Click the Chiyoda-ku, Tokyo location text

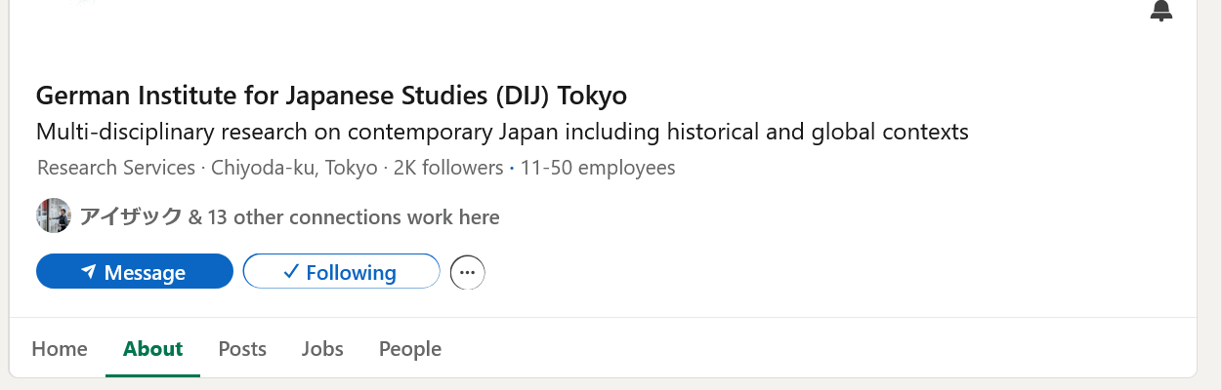(x=294, y=168)
